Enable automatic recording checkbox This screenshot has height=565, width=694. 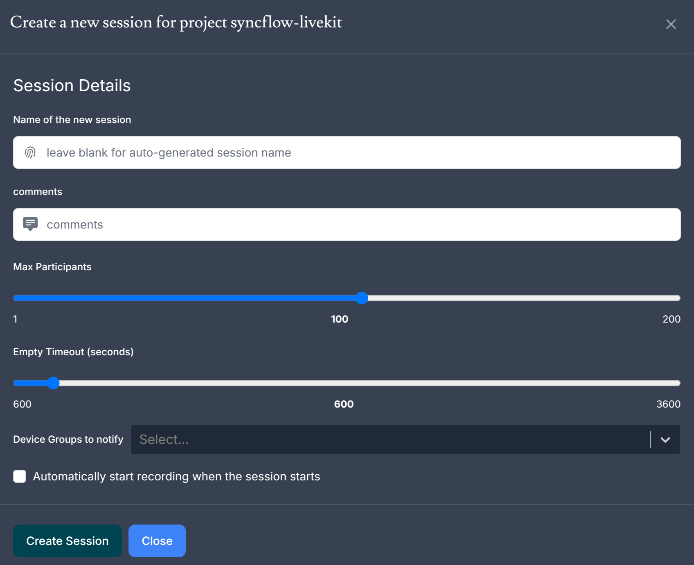[20, 476]
